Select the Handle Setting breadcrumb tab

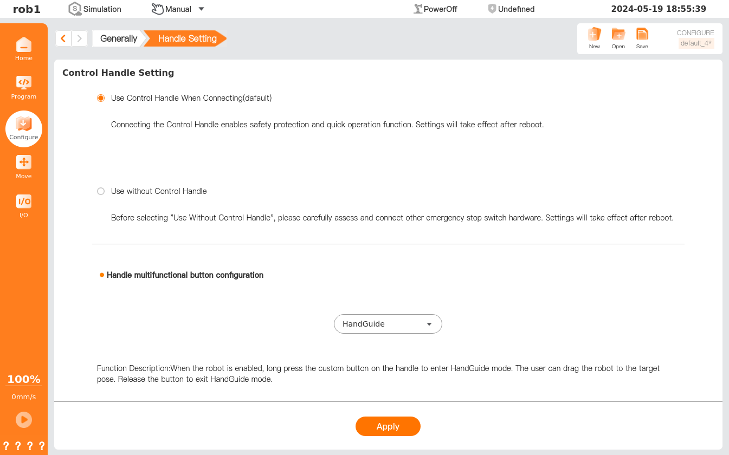[187, 38]
